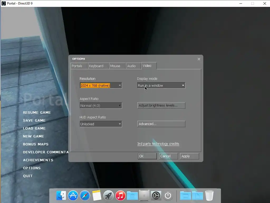Switch to the Portals tab
Image resolution: width=270 pixels, height=203 pixels.
click(79, 66)
